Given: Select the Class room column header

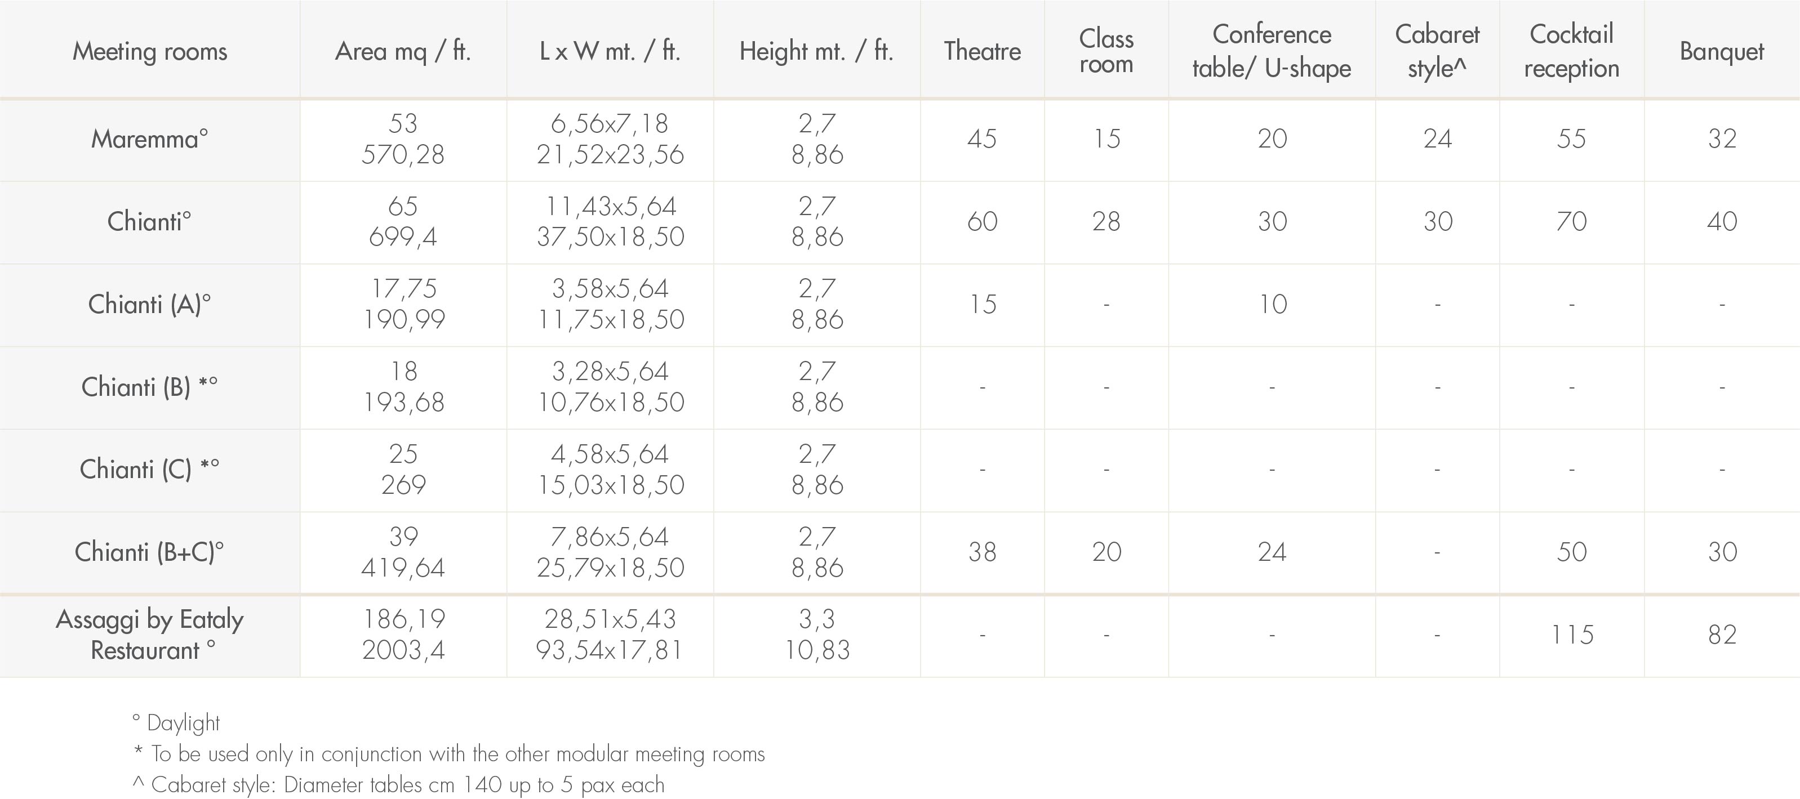Looking at the screenshot, I should tap(1106, 51).
